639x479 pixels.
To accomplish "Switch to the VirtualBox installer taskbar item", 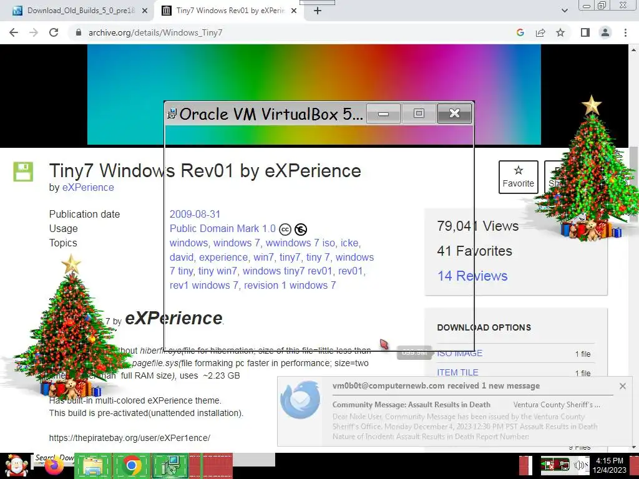I will coord(170,465).
